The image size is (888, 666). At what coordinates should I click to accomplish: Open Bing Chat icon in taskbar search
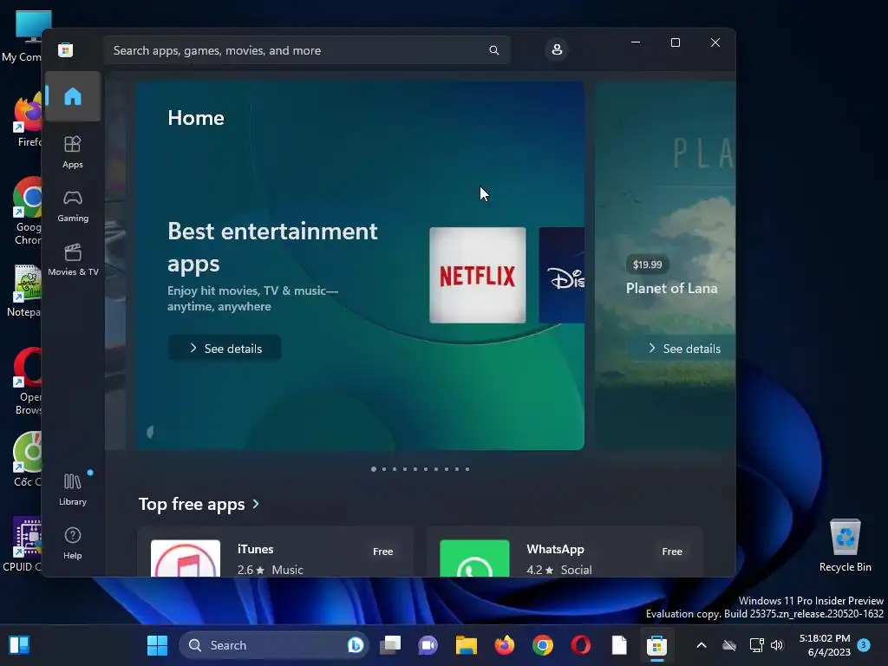[x=355, y=645]
